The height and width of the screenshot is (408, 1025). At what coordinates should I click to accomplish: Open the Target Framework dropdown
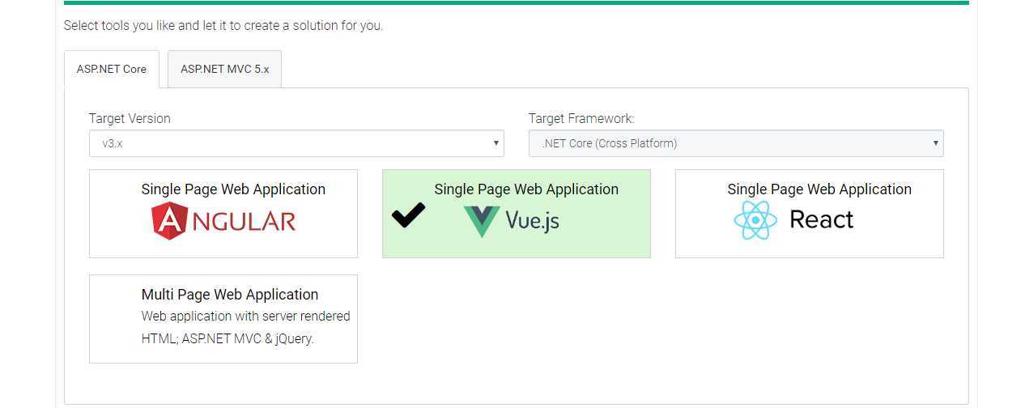point(736,143)
